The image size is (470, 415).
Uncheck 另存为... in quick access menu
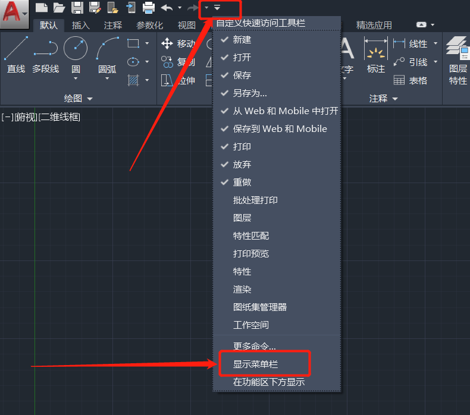tap(277, 93)
